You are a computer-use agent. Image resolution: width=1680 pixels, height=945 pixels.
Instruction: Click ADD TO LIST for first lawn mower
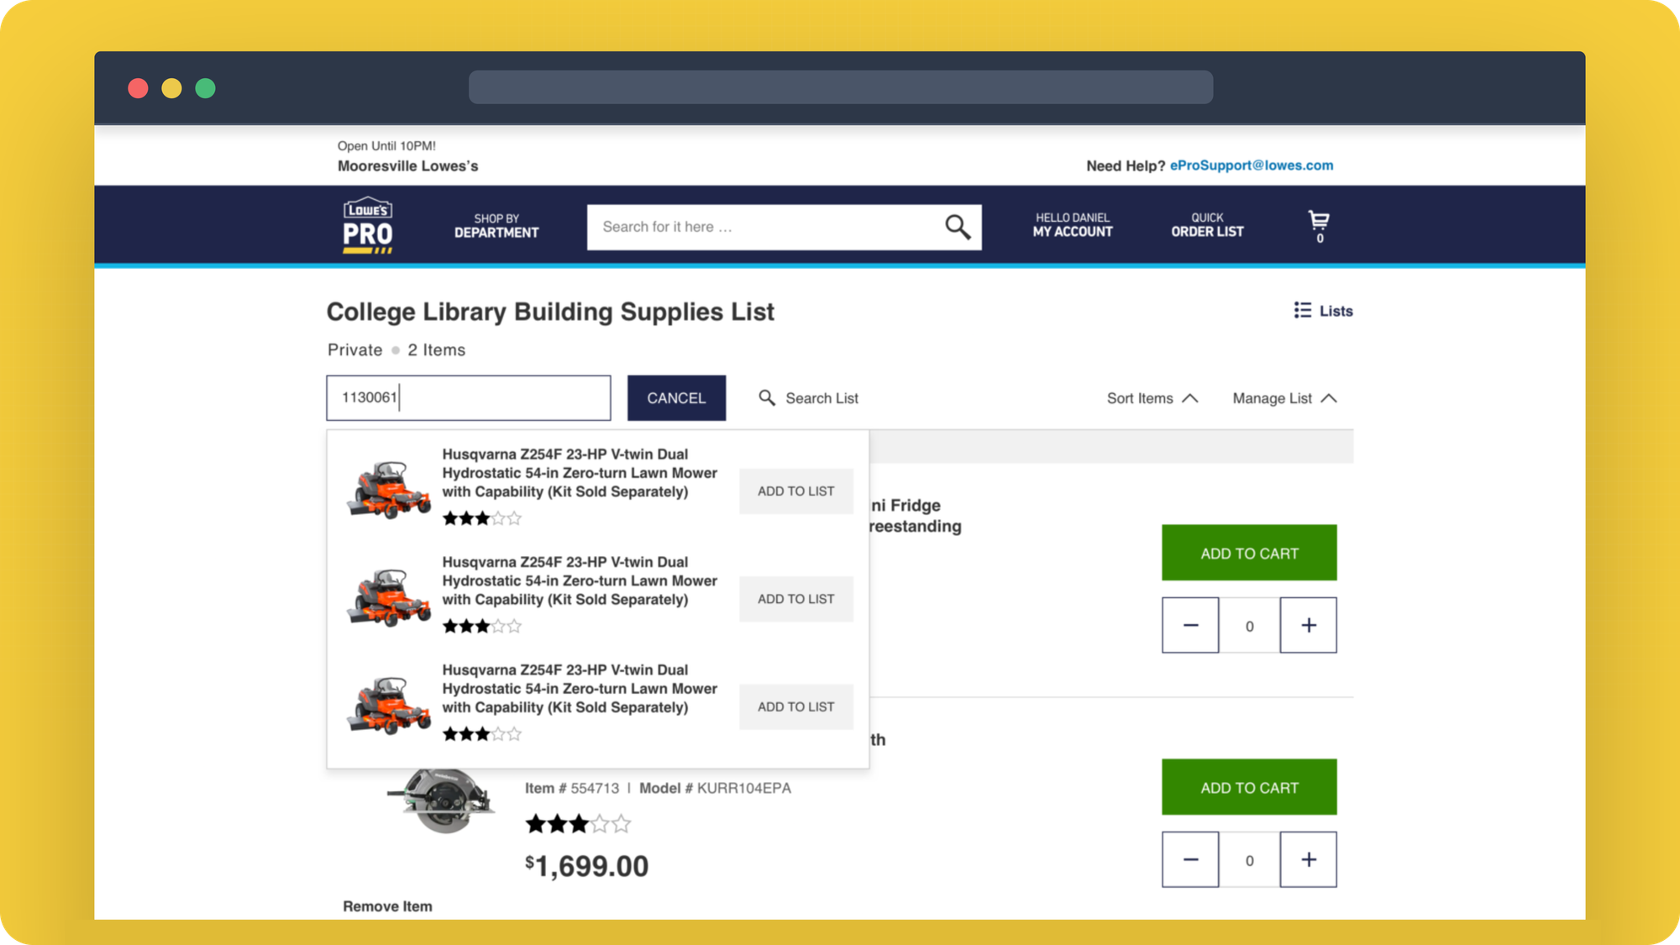tap(795, 491)
